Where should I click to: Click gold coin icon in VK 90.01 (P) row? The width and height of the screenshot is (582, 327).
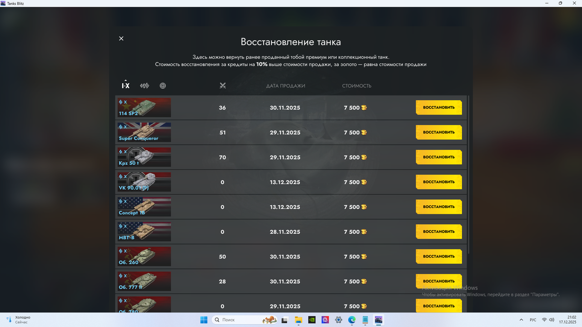(364, 182)
